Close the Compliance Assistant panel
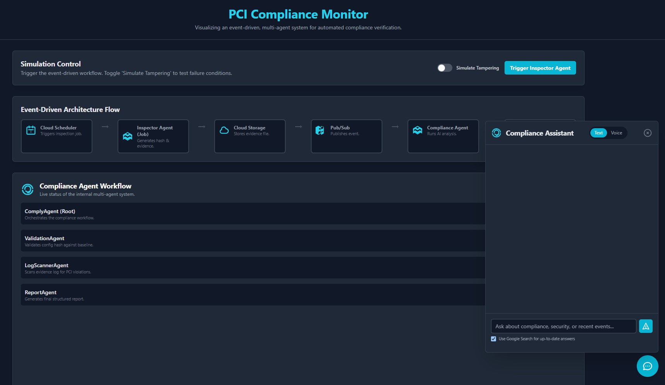The image size is (665, 385). coord(648,133)
